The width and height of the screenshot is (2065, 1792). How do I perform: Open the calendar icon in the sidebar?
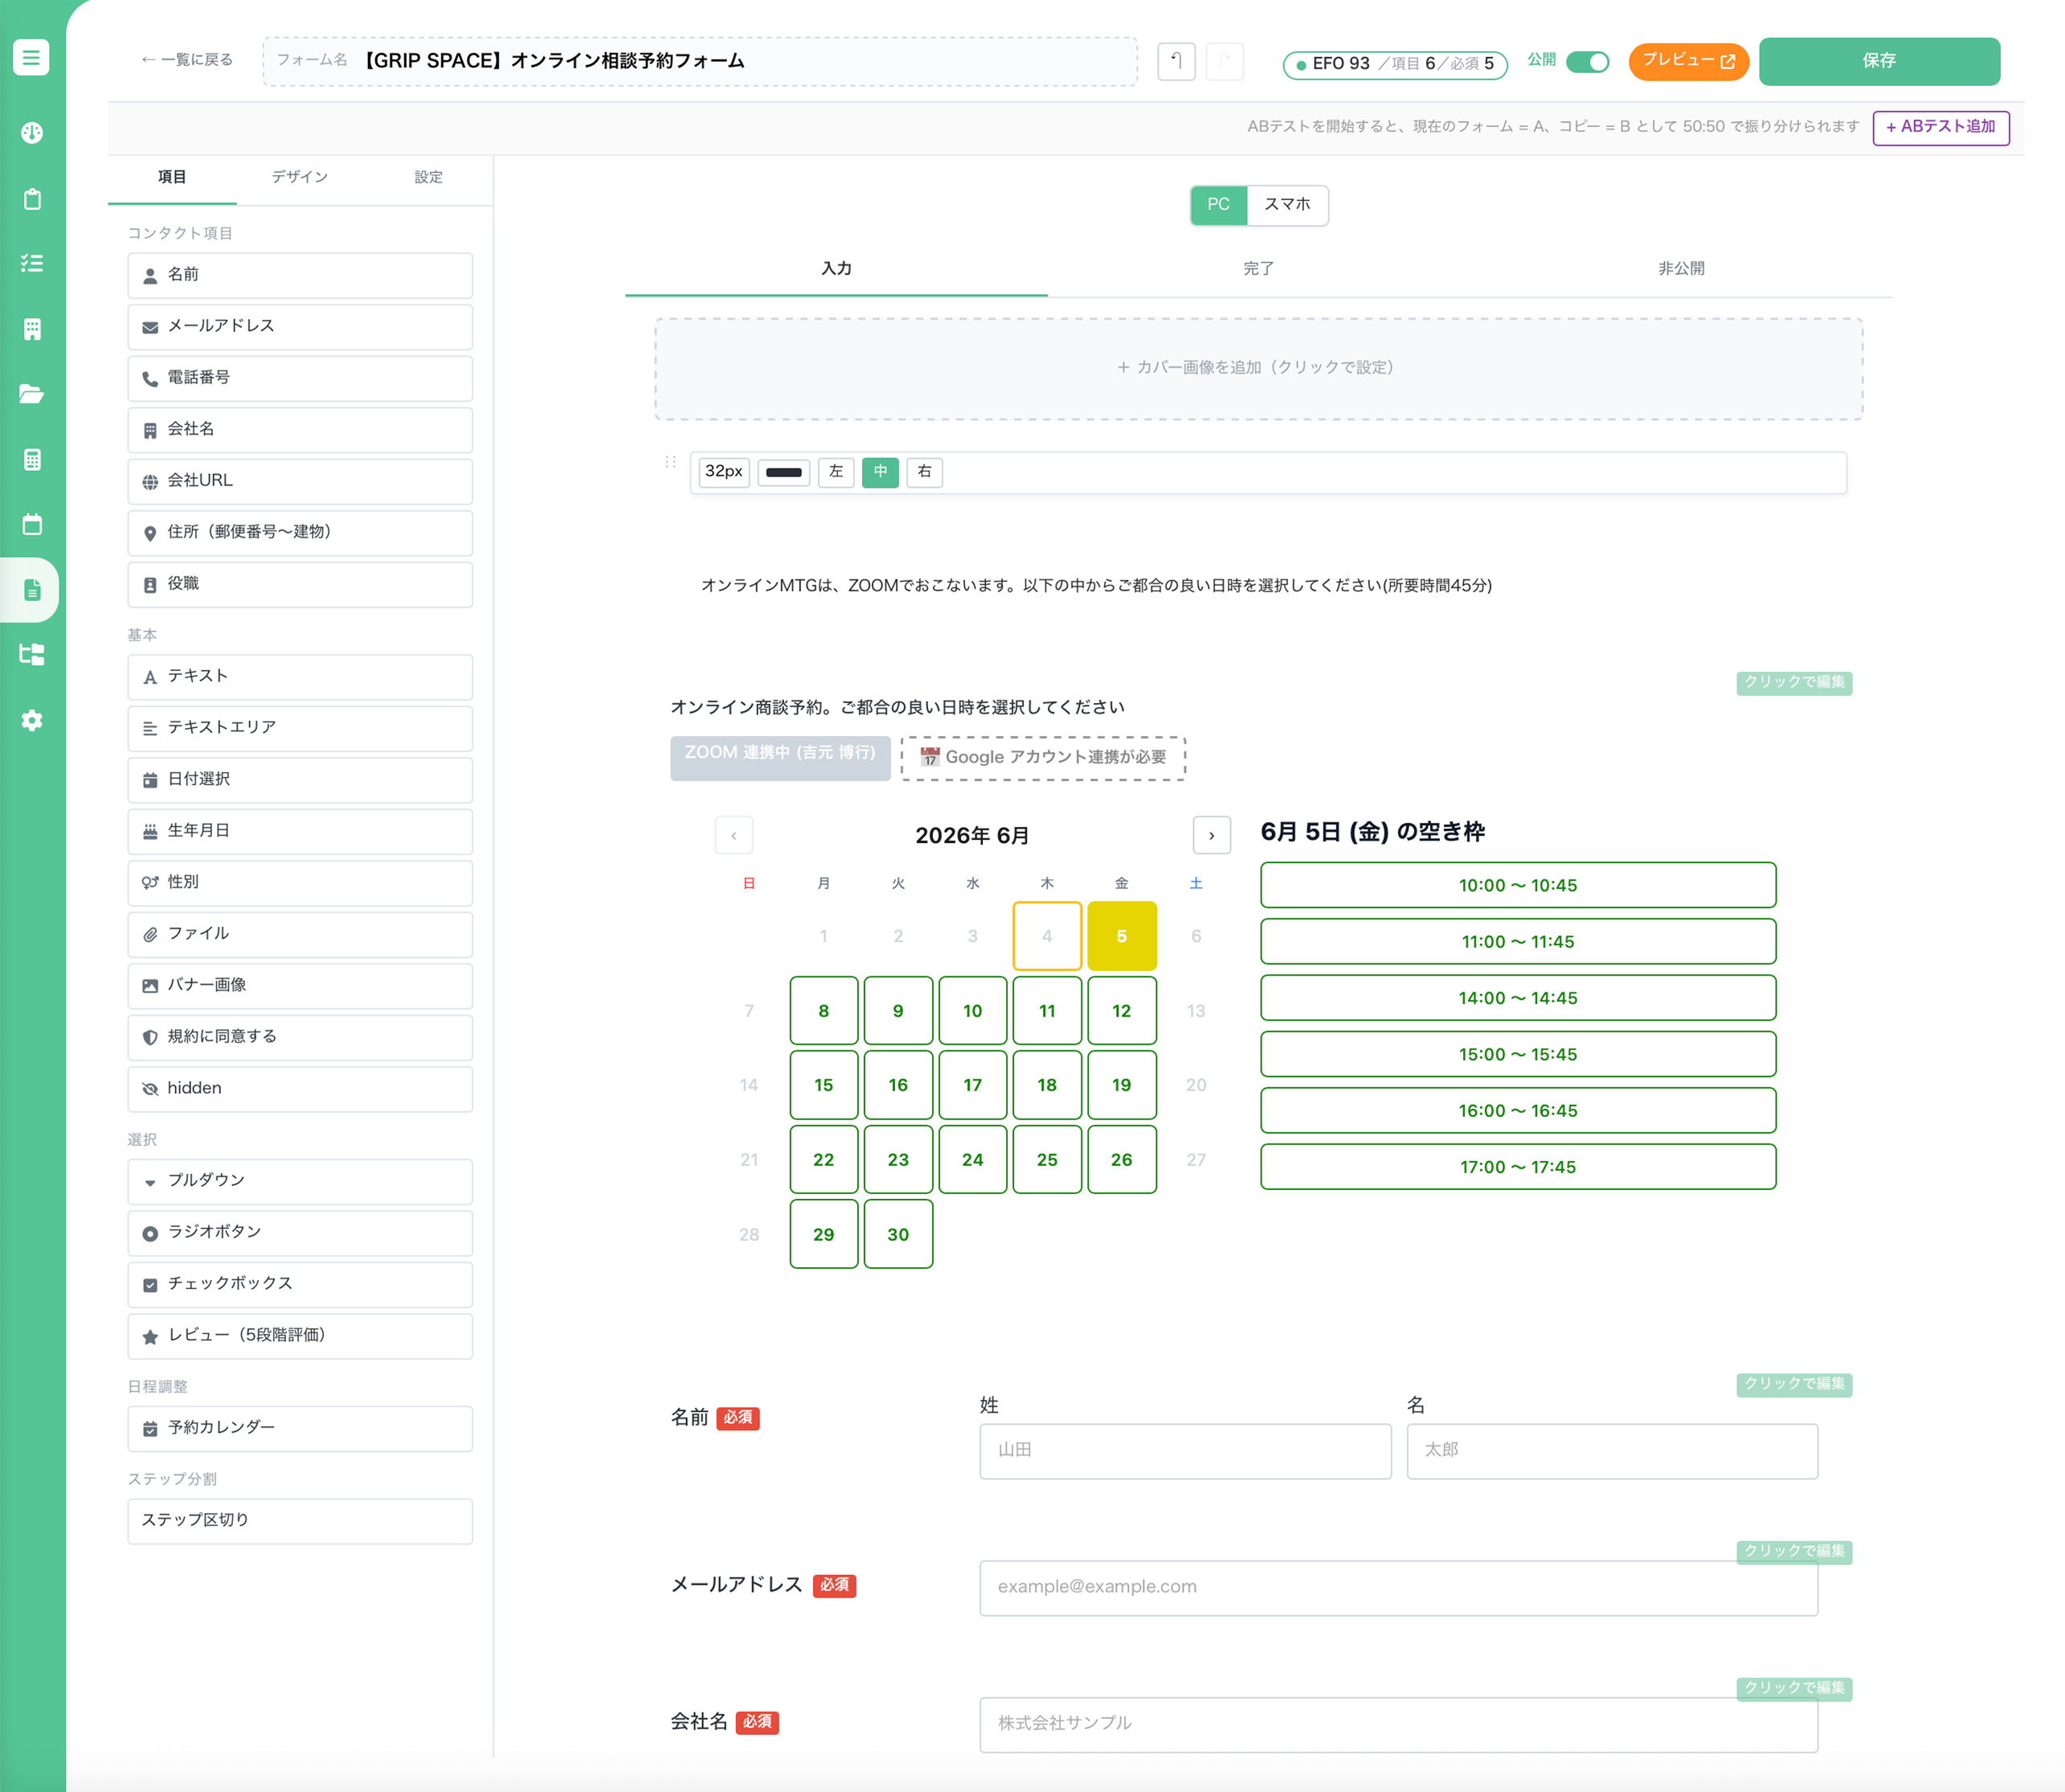[32, 524]
